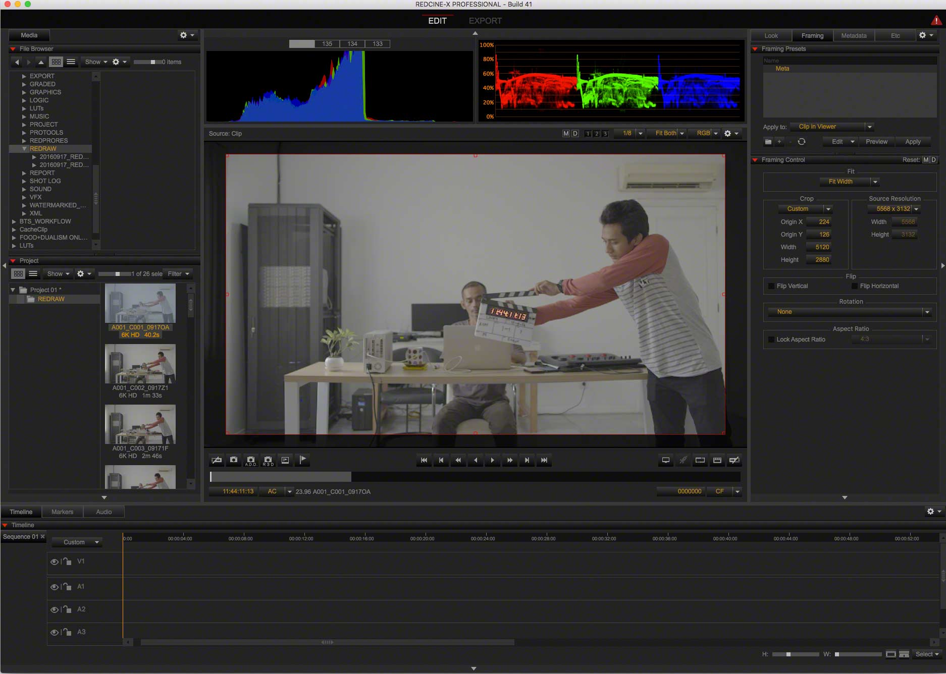Open the Crop Custom dropdown
The height and width of the screenshot is (674, 946).
coord(805,209)
